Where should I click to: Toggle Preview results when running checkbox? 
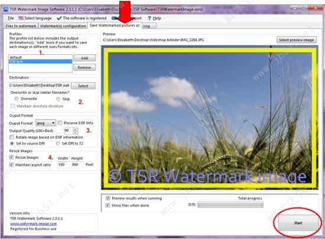pos(108,198)
